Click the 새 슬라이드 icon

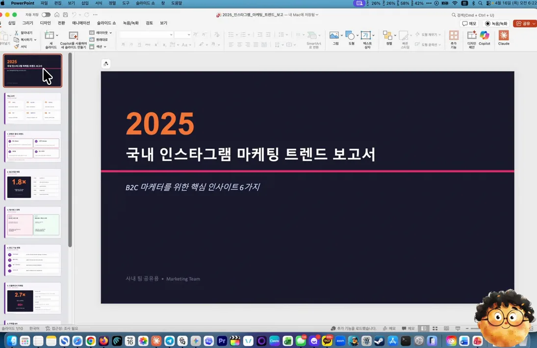[x=50, y=35]
